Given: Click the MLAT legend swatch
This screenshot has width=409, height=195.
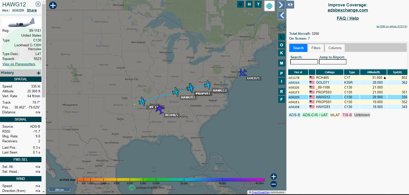Looking at the screenshot, I should (x=335, y=115).
